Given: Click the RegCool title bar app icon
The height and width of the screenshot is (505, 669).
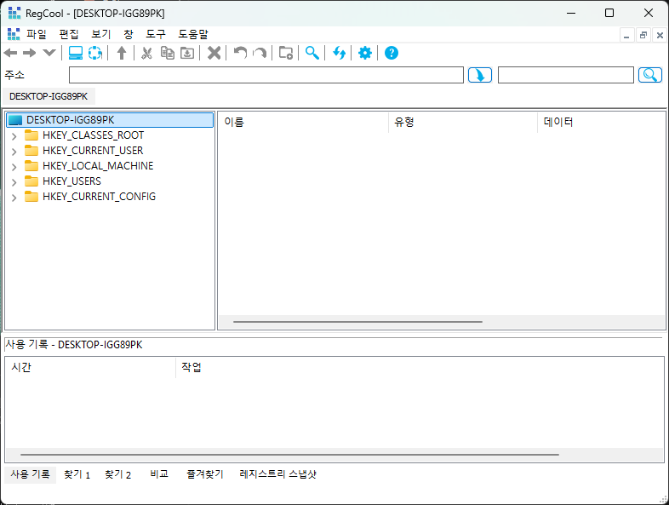Looking at the screenshot, I should click(14, 14).
